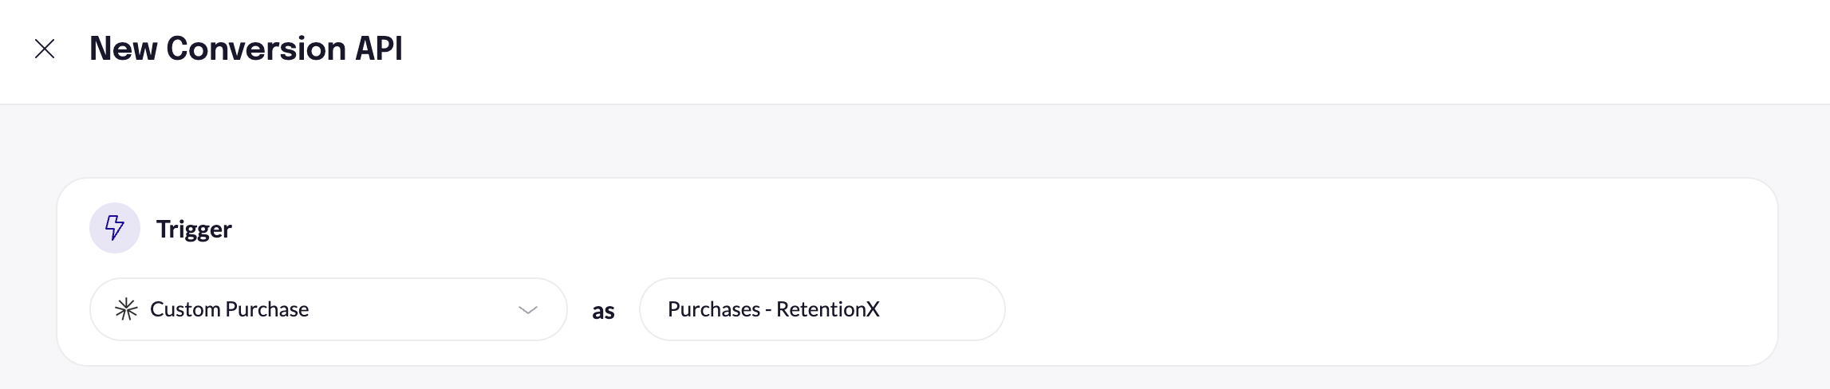Click the "as" label between the fields
The image size is (1830, 389).
pyautogui.click(x=603, y=311)
